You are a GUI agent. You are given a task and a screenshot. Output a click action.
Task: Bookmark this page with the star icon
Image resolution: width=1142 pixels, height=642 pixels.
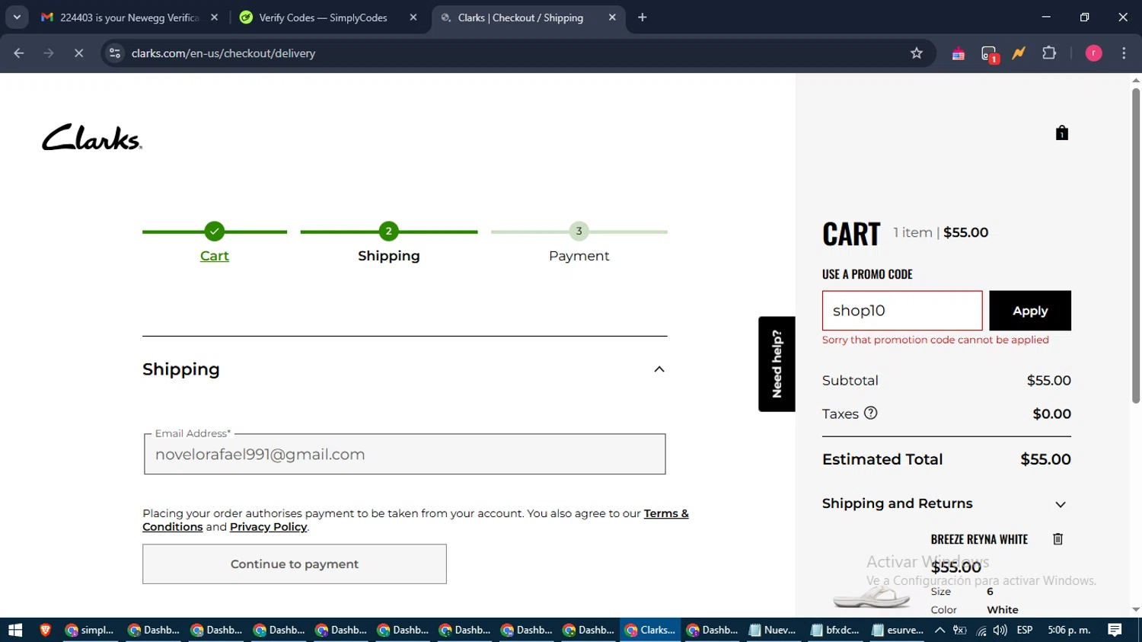click(917, 53)
